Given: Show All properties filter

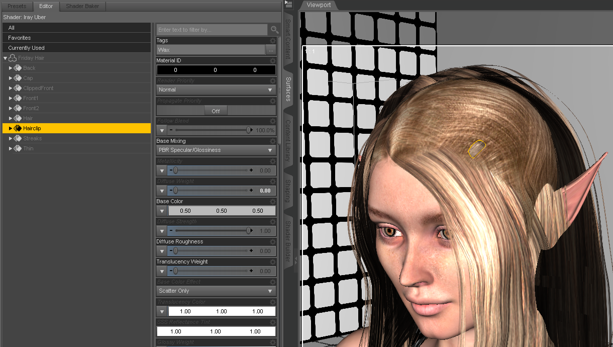Looking at the screenshot, I should click(x=76, y=28).
